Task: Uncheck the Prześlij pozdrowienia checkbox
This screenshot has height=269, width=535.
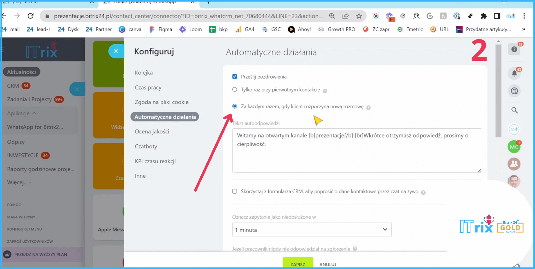Action: 235,77
